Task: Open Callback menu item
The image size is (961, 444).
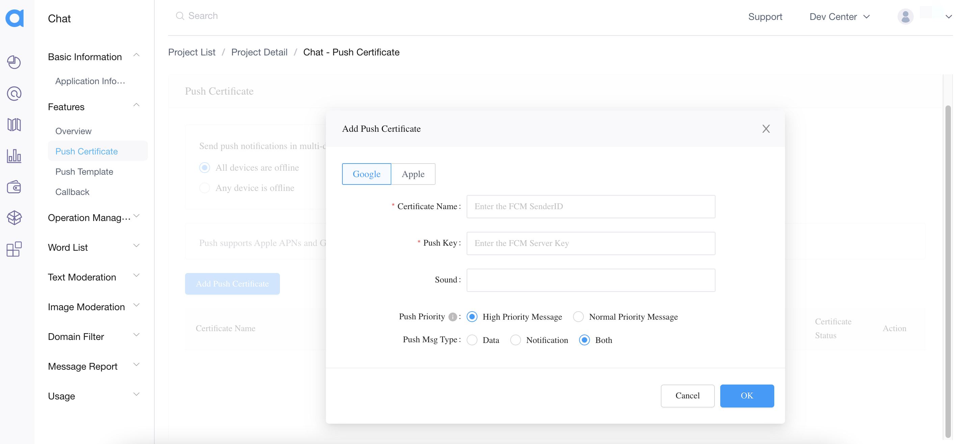Action: [72, 192]
